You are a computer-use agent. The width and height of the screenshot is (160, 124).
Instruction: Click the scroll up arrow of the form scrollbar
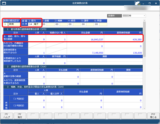pos(144,20)
